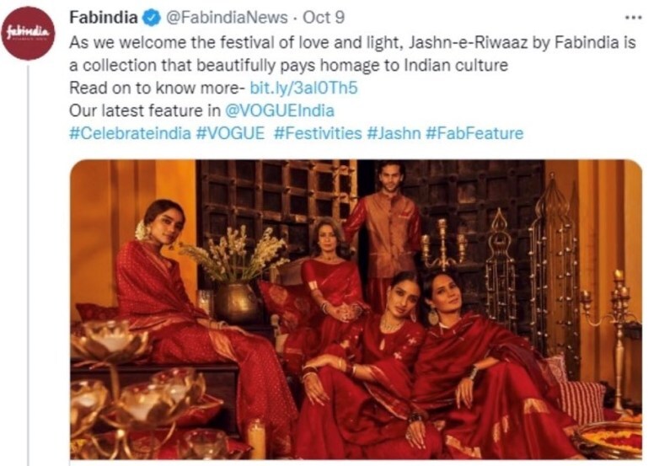This screenshot has height=466, width=659.
Task: Click the tweet text about Jashn-e-Riwaaz
Action: [352, 54]
